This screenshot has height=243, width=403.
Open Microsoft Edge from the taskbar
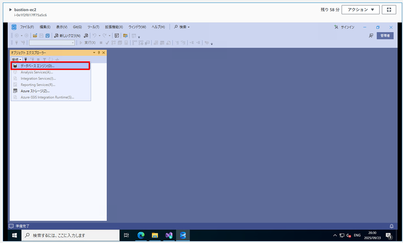click(x=141, y=235)
